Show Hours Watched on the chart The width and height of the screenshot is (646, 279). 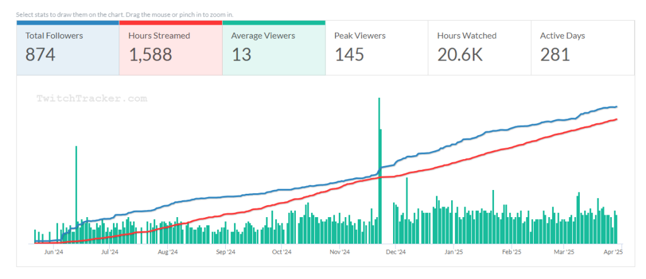[x=479, y=47]
